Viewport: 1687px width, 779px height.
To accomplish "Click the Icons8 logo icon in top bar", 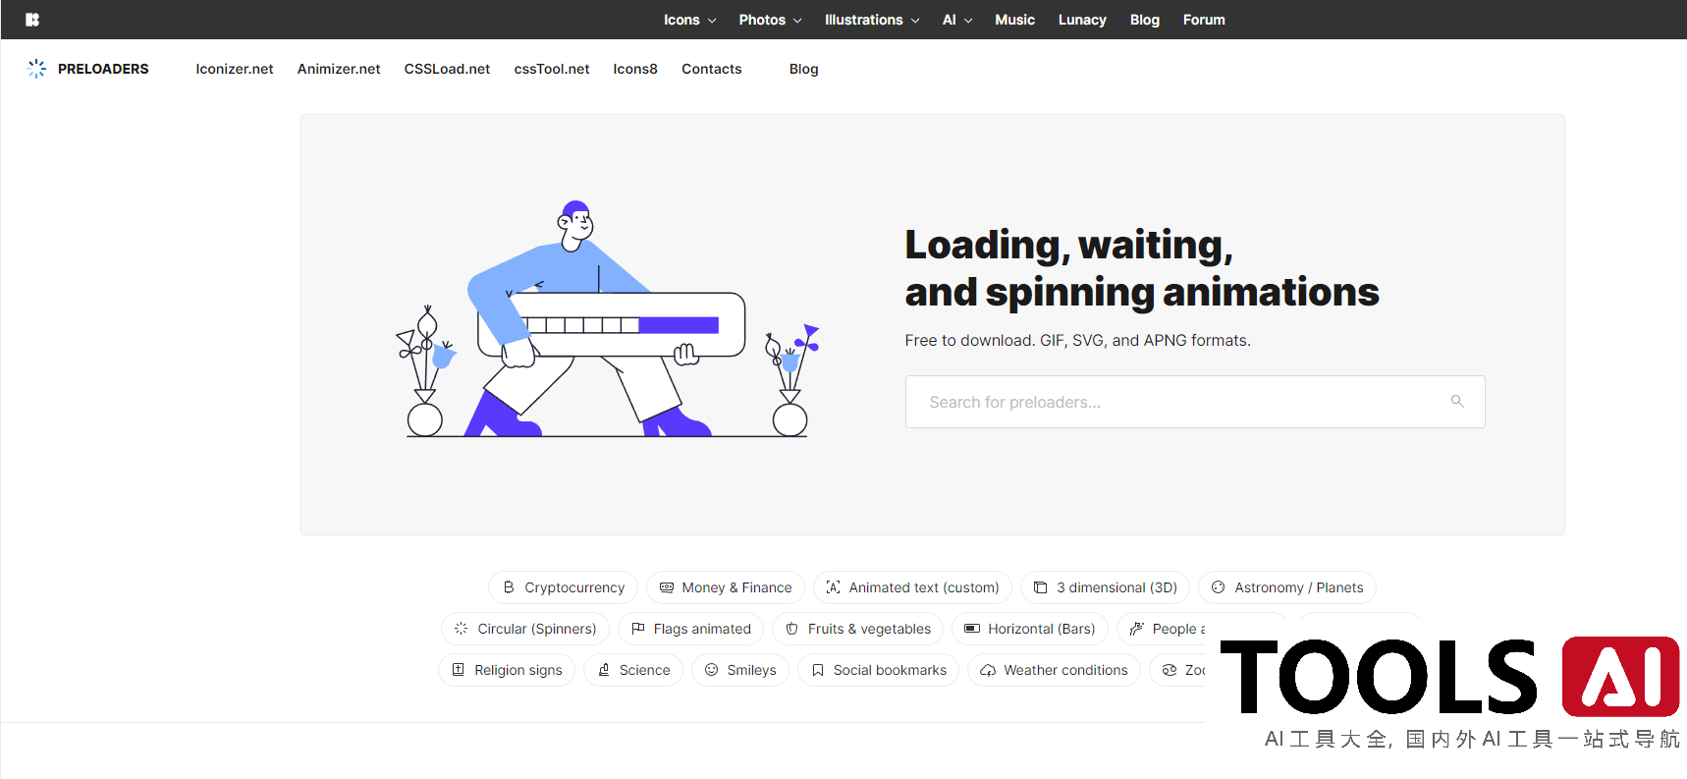I will tap(32, 20).
